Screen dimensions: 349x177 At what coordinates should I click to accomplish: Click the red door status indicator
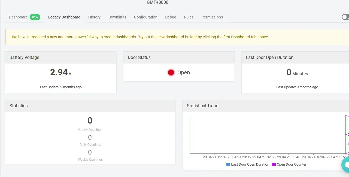[x=171, y=72]
